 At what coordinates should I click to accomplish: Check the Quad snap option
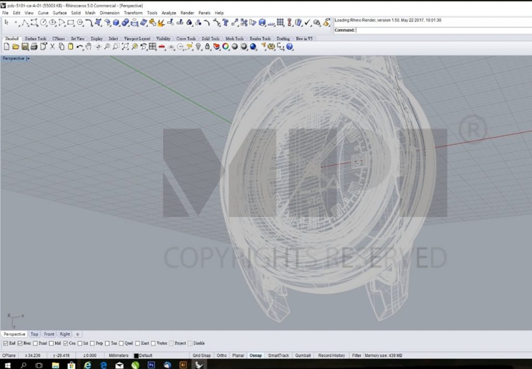(x=122, y=343)
